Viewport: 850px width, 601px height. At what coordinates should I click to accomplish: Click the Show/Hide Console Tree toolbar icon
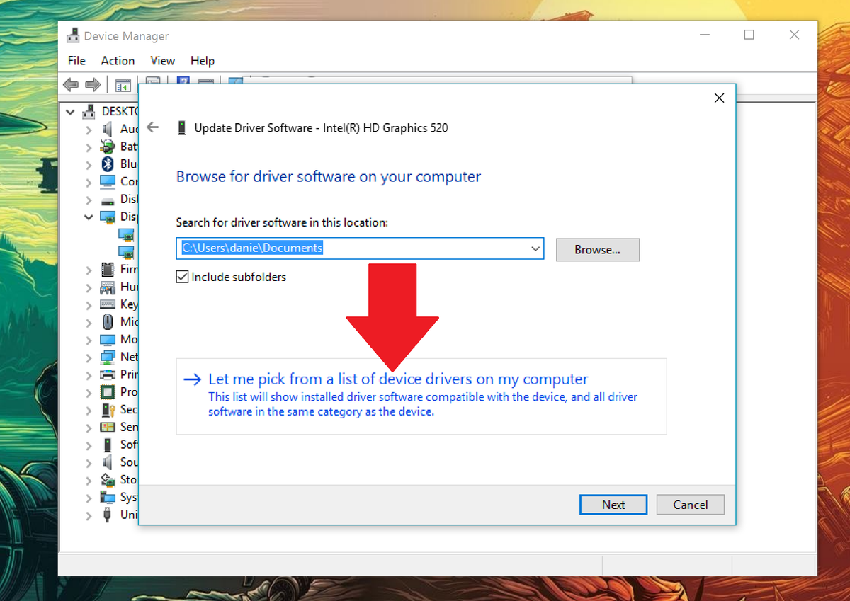(x=123, y=85)
